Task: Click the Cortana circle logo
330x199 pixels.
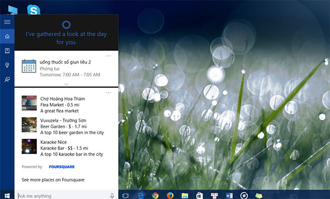Action: pyautogui.click(x=67, y=25)
